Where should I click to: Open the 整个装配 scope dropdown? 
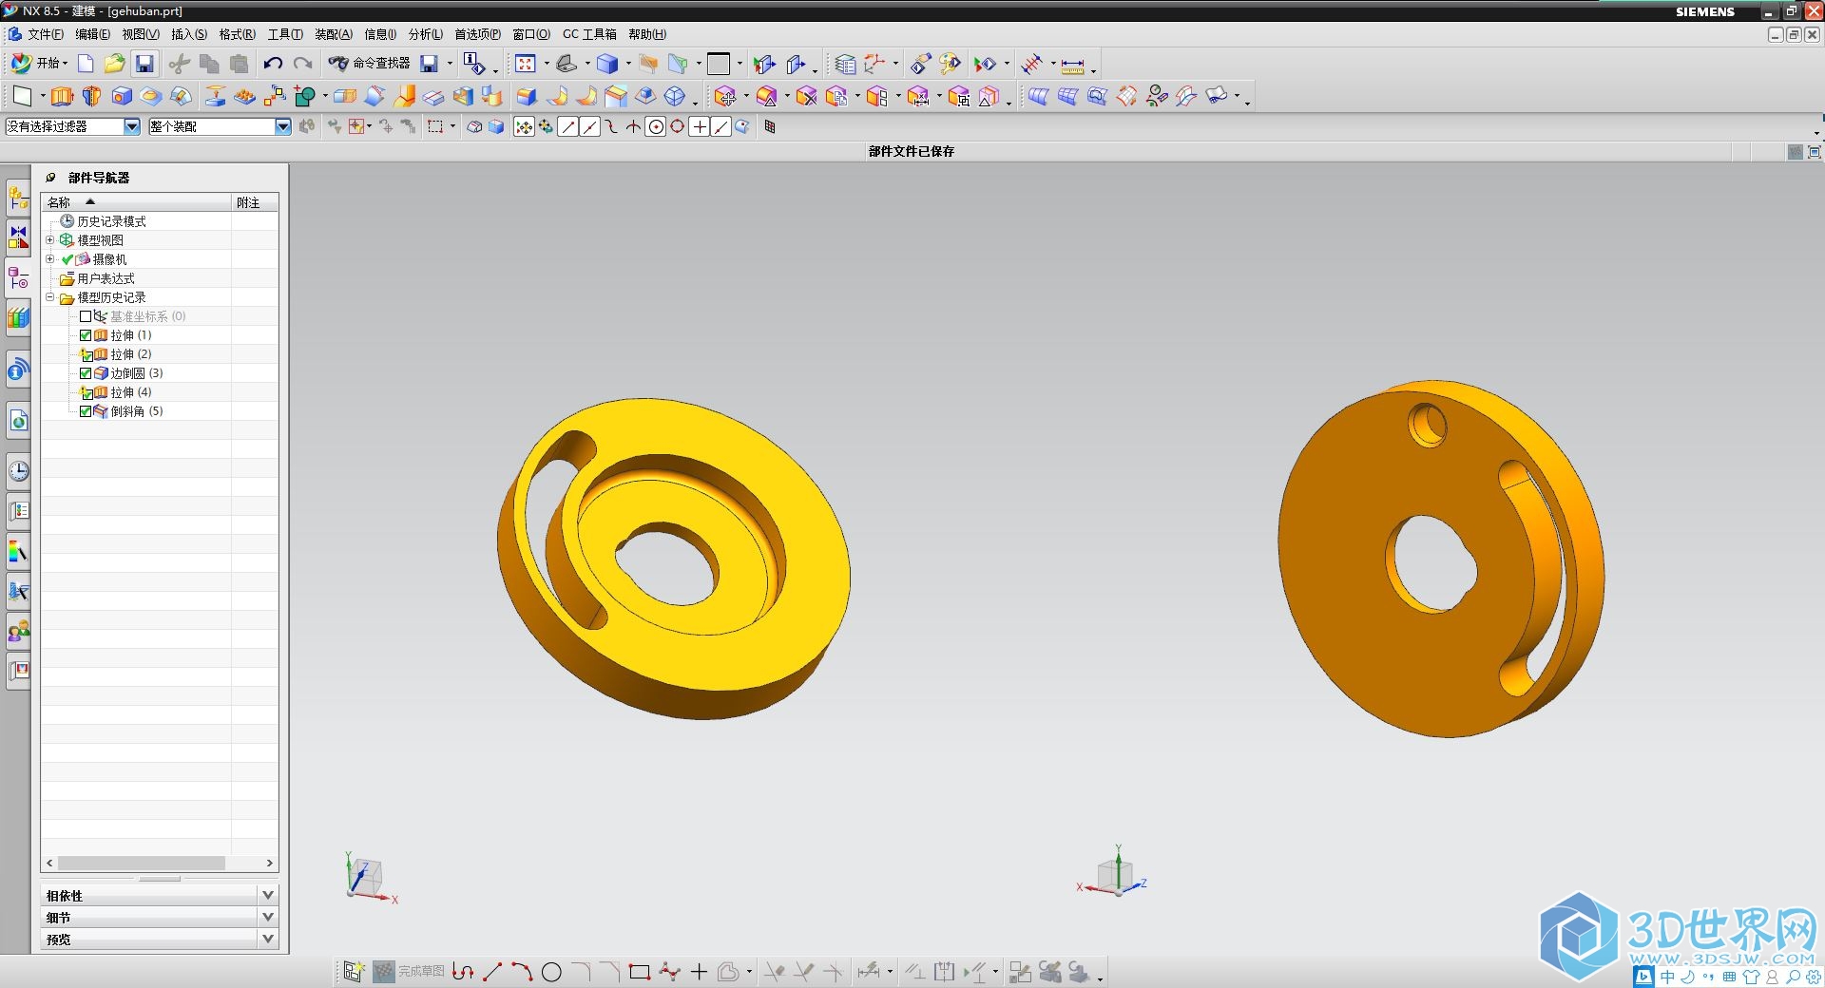coord(282,126)
